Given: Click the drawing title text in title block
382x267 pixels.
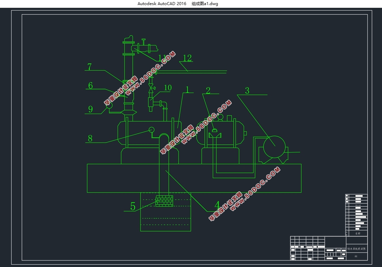Looking at the screenshot, I should tap(357, 249).
